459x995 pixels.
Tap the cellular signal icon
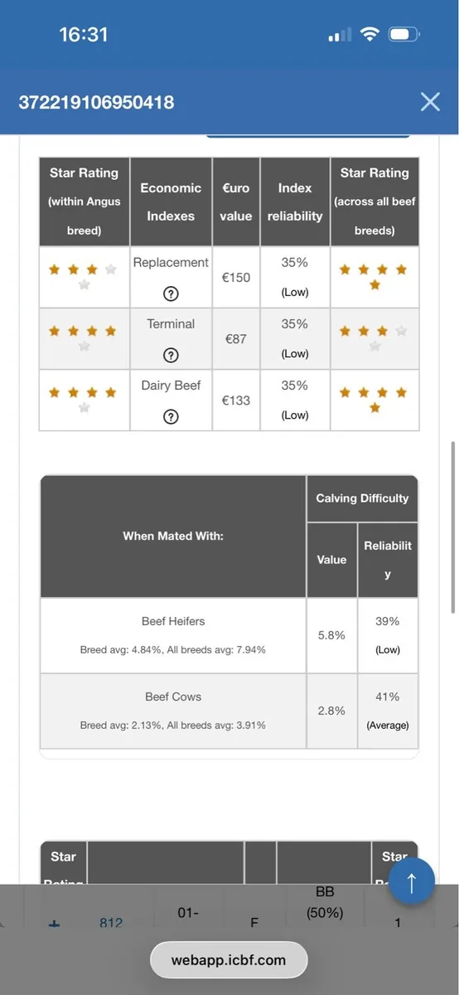340,36
